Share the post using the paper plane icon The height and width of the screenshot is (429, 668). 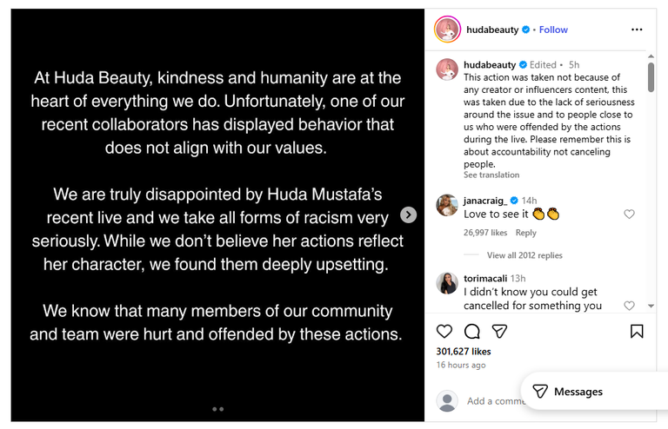[499, 331]
